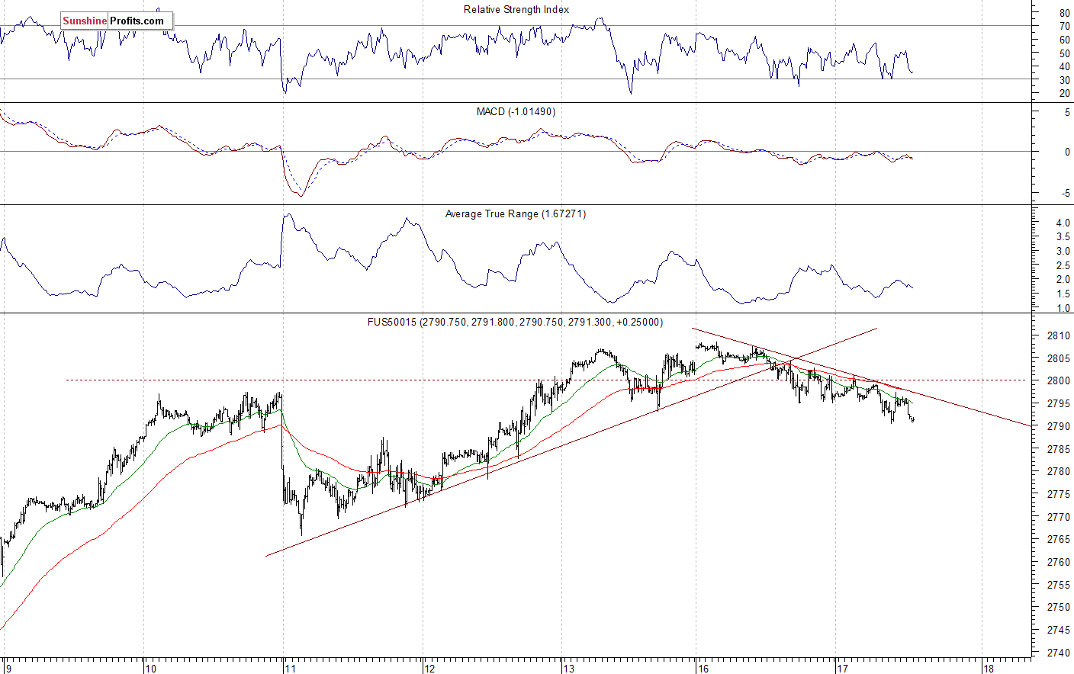
Task: Click date label 11 on time axis
Action: pos(290,669)
